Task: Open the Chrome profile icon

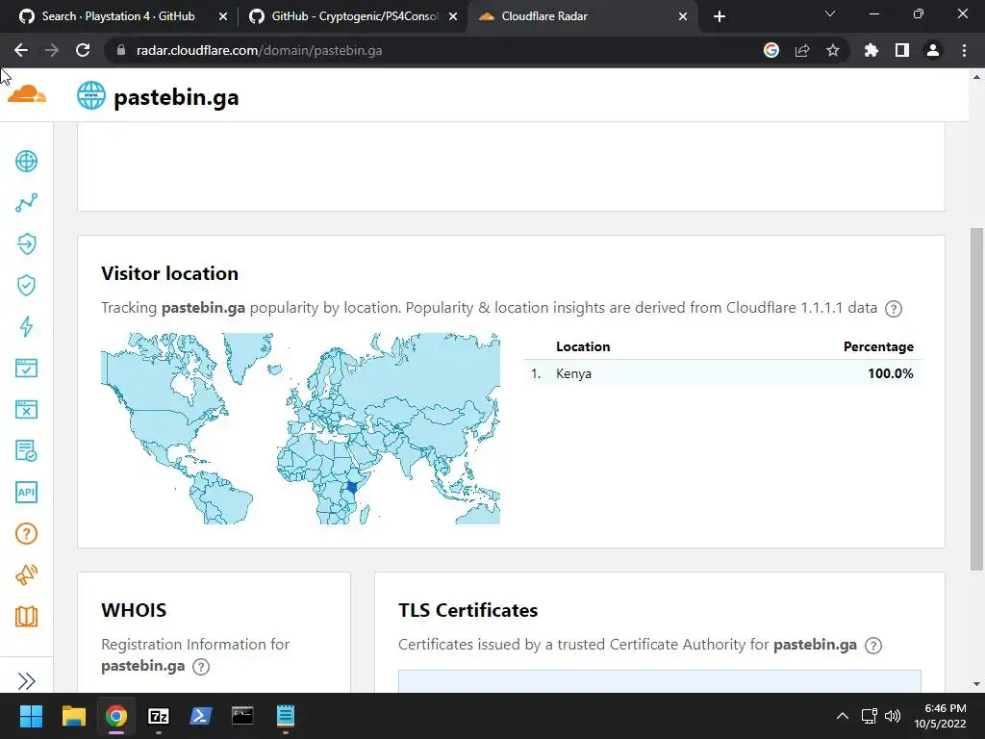Action: 933,50
